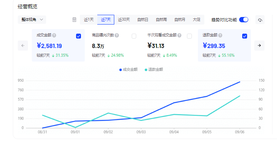
Task: Click the 31.35% decrease figure
Action: (x=62, y=56)
